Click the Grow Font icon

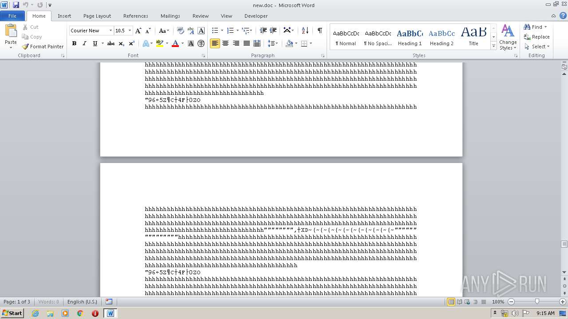click(138, 31)
